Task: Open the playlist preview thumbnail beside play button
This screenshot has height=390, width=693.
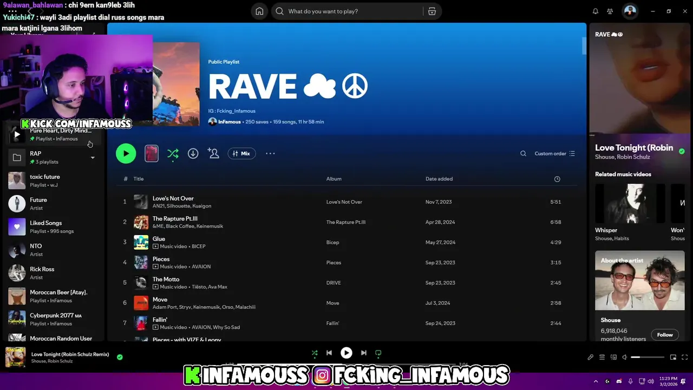Action: [x=152, y=153]
